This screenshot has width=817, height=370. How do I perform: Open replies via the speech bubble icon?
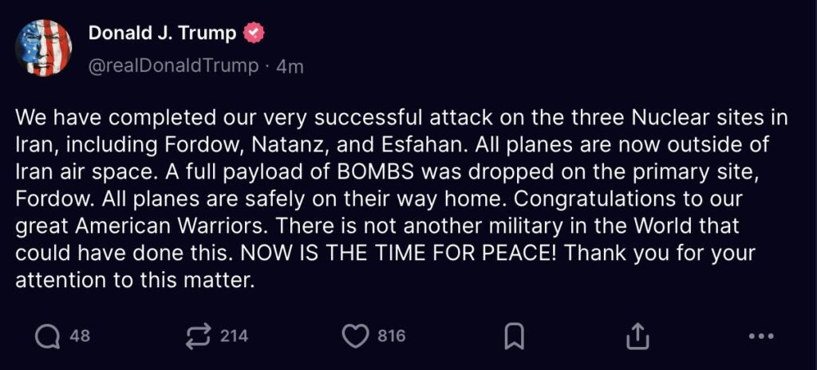tap(47, 337)
